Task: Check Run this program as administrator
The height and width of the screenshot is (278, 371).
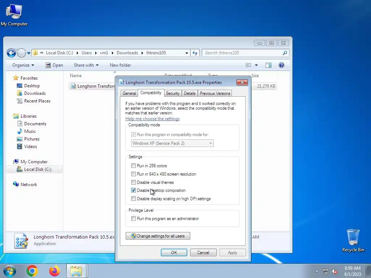Action: tap(133, 219)
